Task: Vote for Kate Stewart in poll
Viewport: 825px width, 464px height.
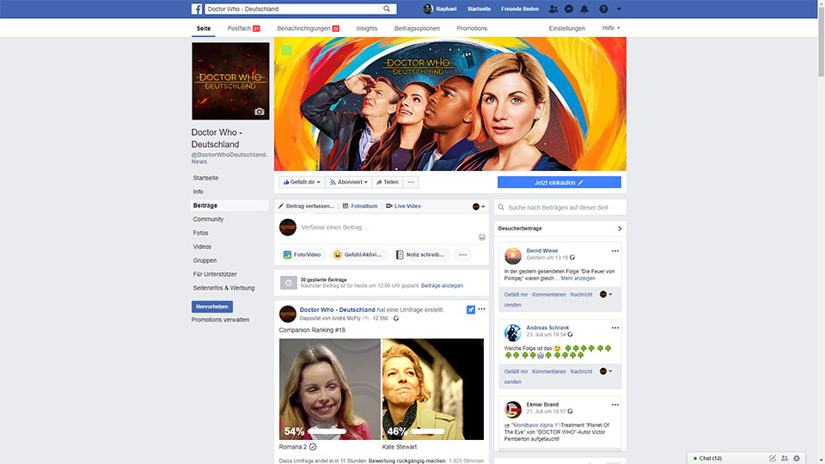Action: pyautogui.click(x=433, y=388)
